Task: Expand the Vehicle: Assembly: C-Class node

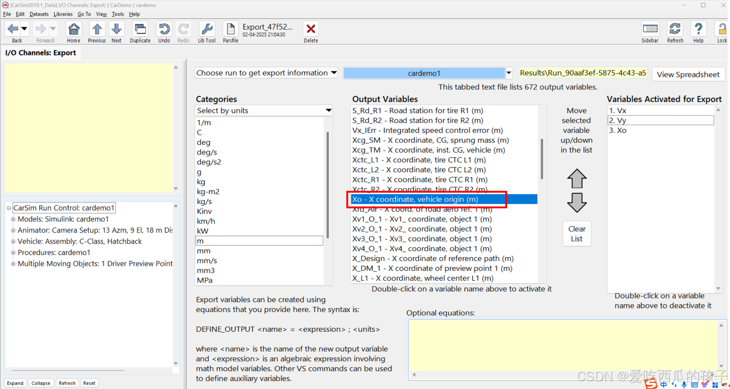Action: click(x=13, y=241)
